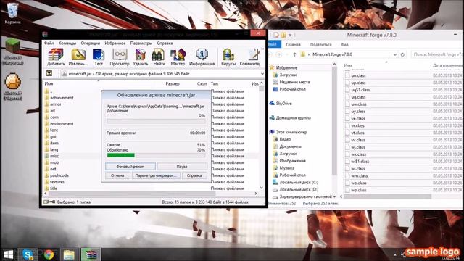Click the down arrow of the WinRAR file list scrollbar

pyautogui.click(x=261, y=188)
